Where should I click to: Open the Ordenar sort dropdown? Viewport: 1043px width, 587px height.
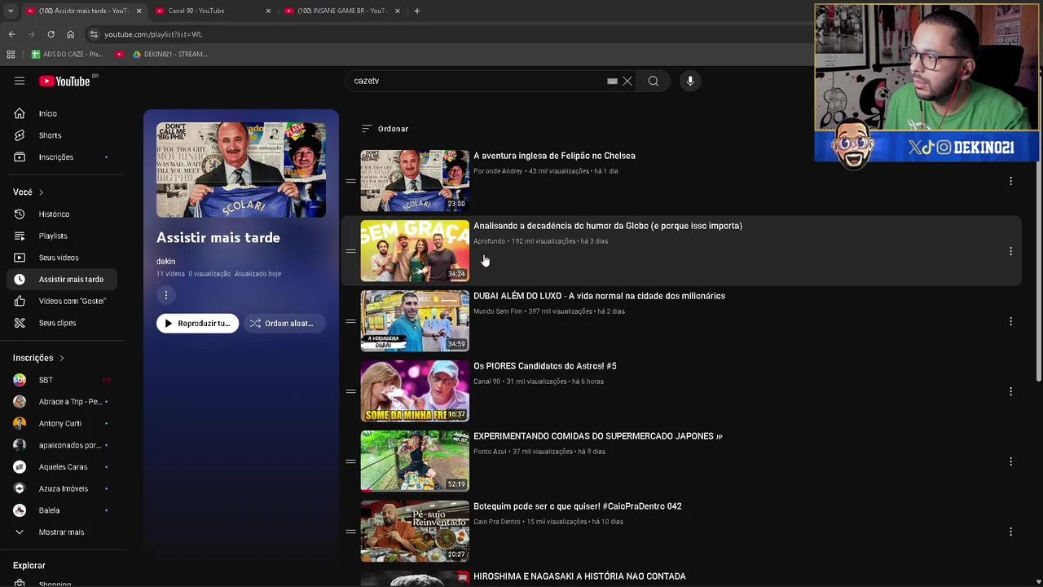pos(385,129)
